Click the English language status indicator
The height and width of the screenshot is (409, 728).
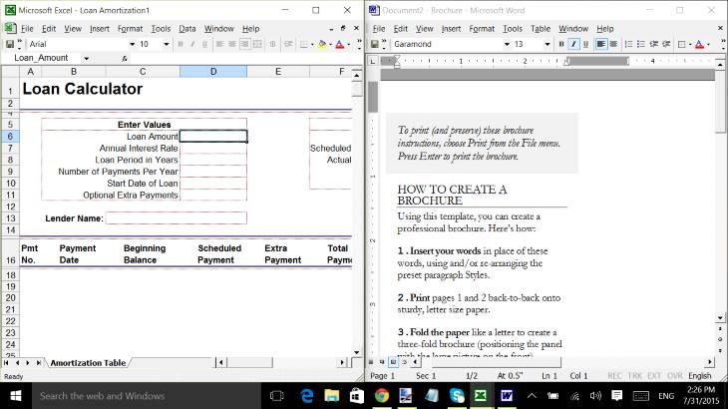700,375
